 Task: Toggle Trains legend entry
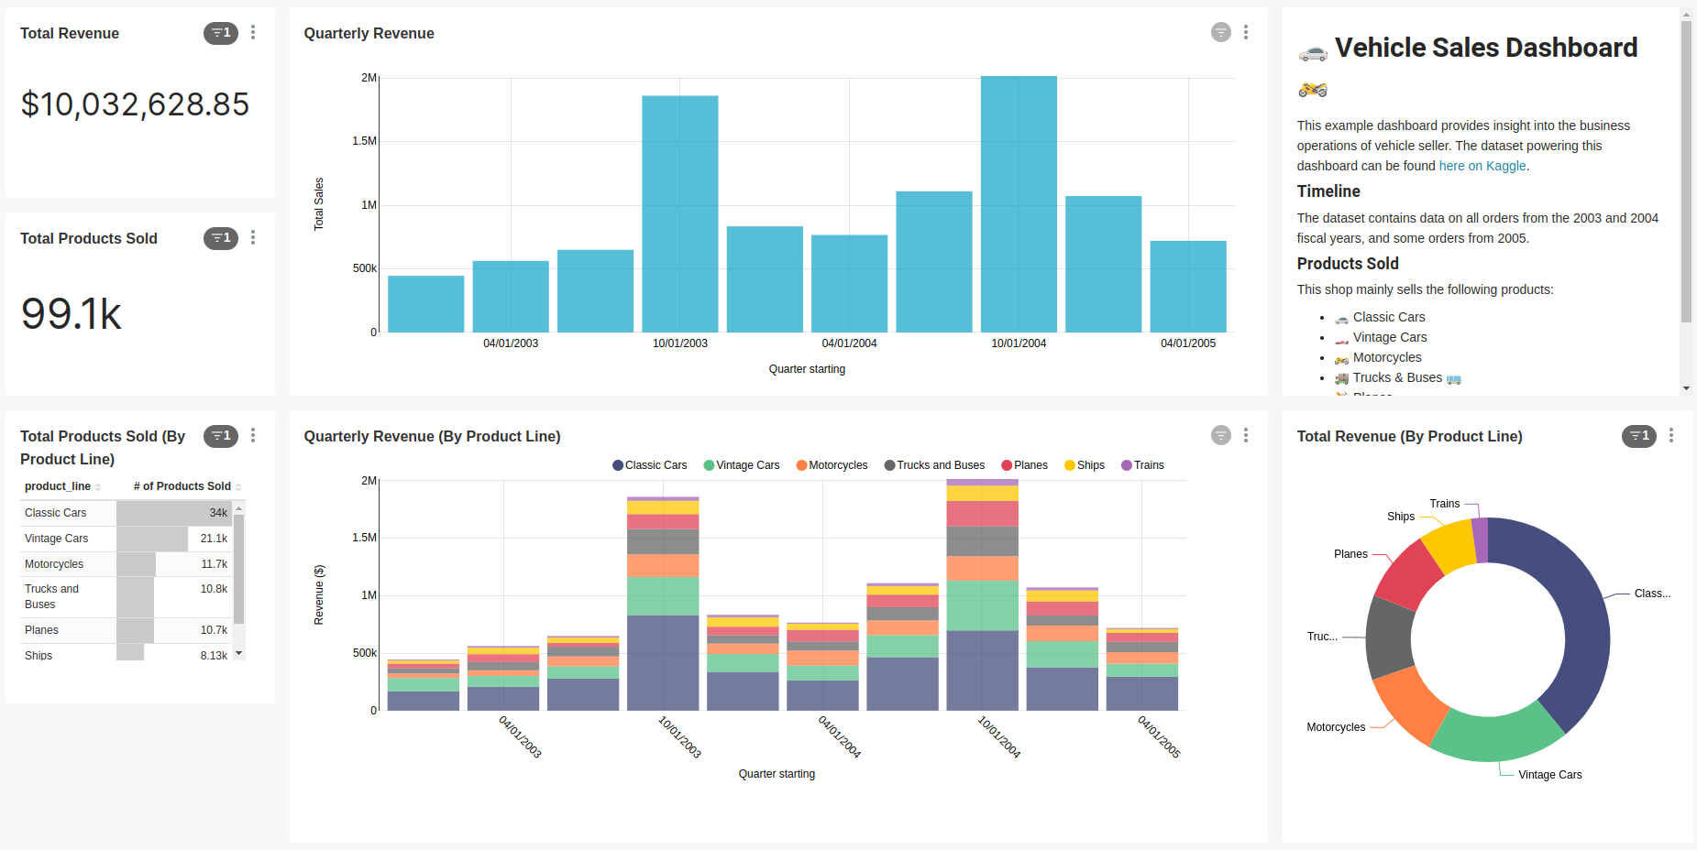point(1143,465)
